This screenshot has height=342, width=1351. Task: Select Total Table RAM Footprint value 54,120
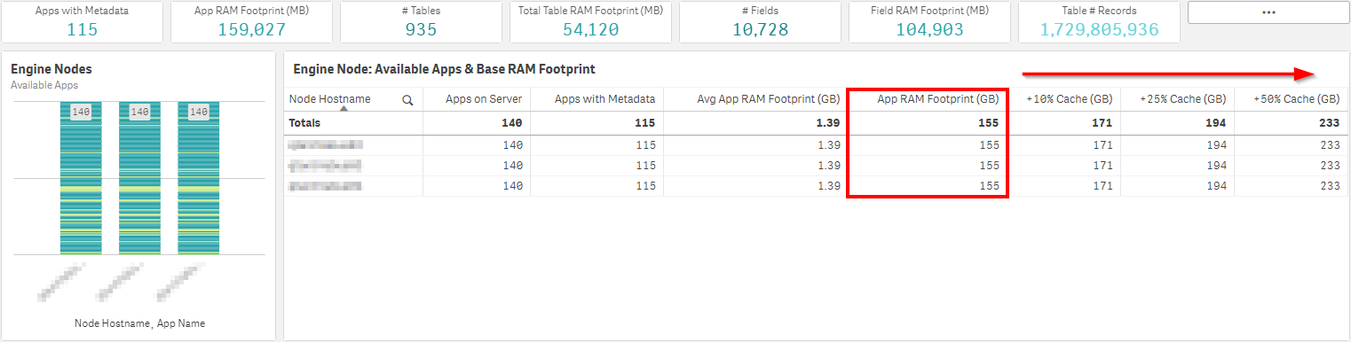tap(591, 29)
